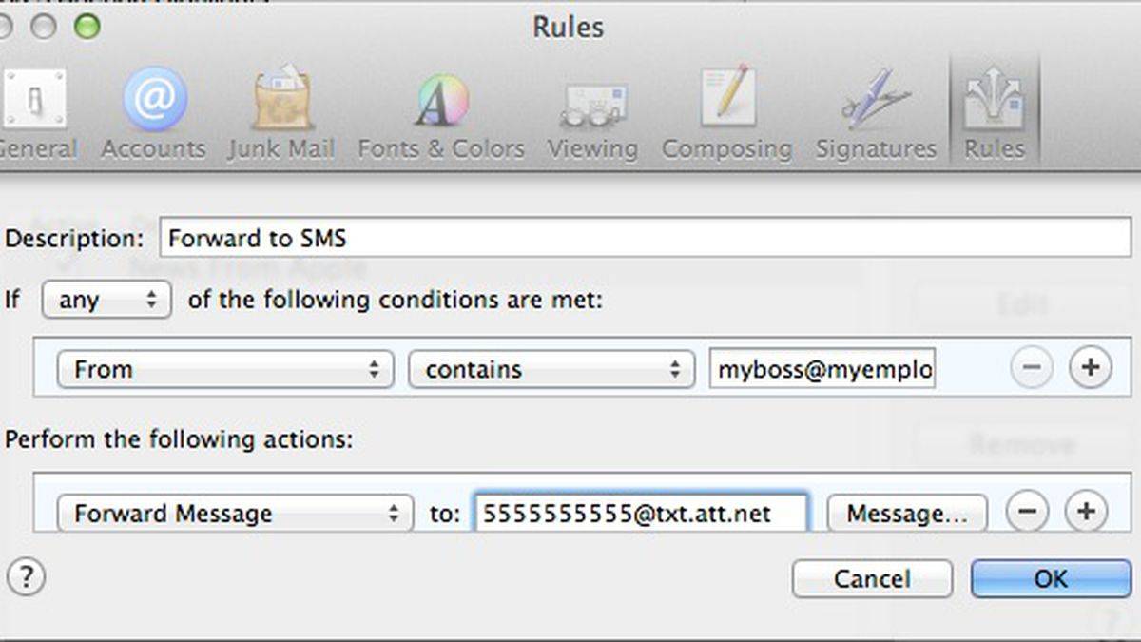Screen dimensions: 1141x642
Task: Switch to Viewing preferences pane
Action: [592, 113]
